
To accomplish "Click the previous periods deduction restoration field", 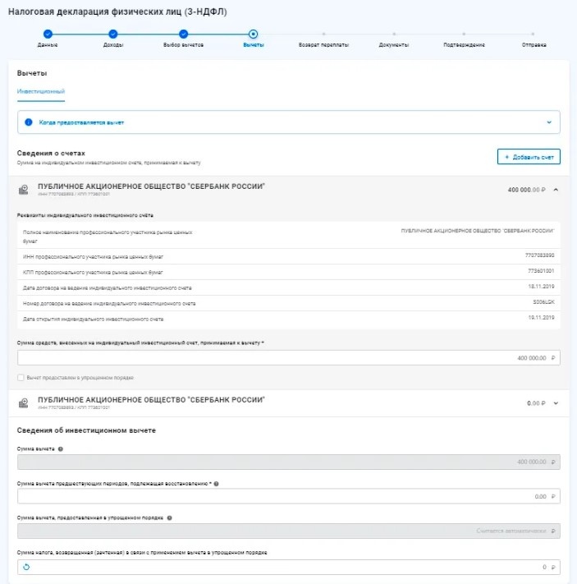I will pyautogui.click(x=289, y=496).
